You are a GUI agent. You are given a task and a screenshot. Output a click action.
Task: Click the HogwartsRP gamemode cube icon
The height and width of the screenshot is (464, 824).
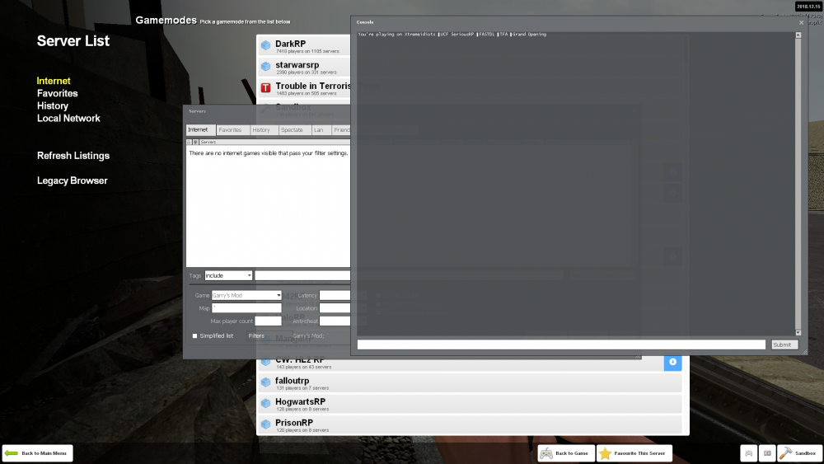coord(266,403)
